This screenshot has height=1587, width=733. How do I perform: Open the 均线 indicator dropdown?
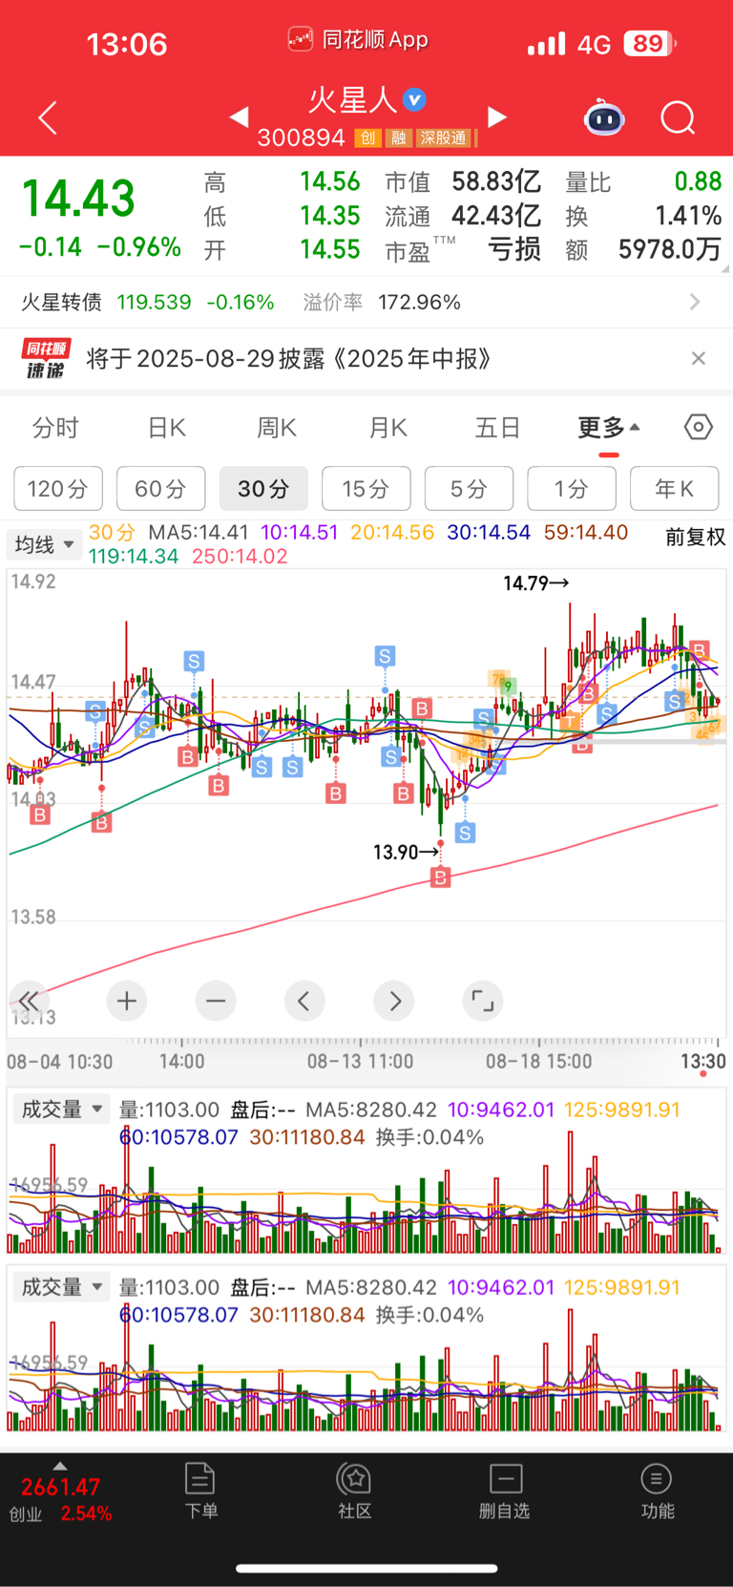coord(44,544)
